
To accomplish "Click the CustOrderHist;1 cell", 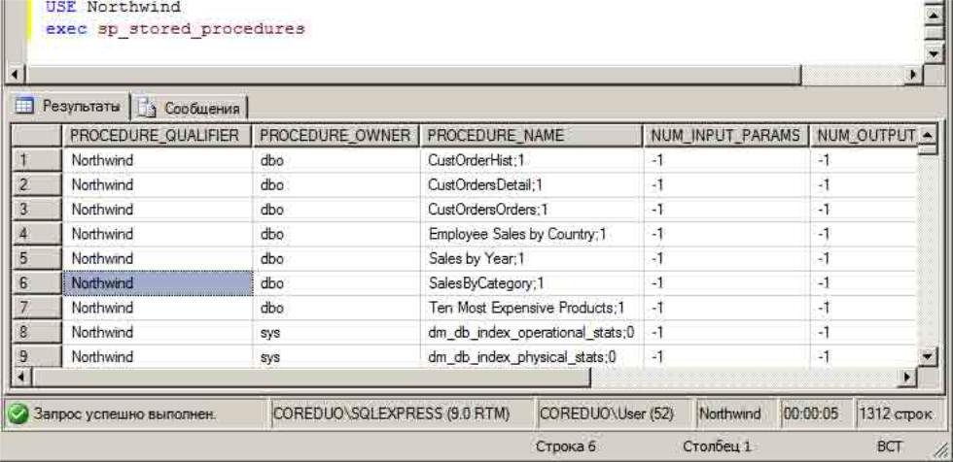I will [x=532, y=161].
